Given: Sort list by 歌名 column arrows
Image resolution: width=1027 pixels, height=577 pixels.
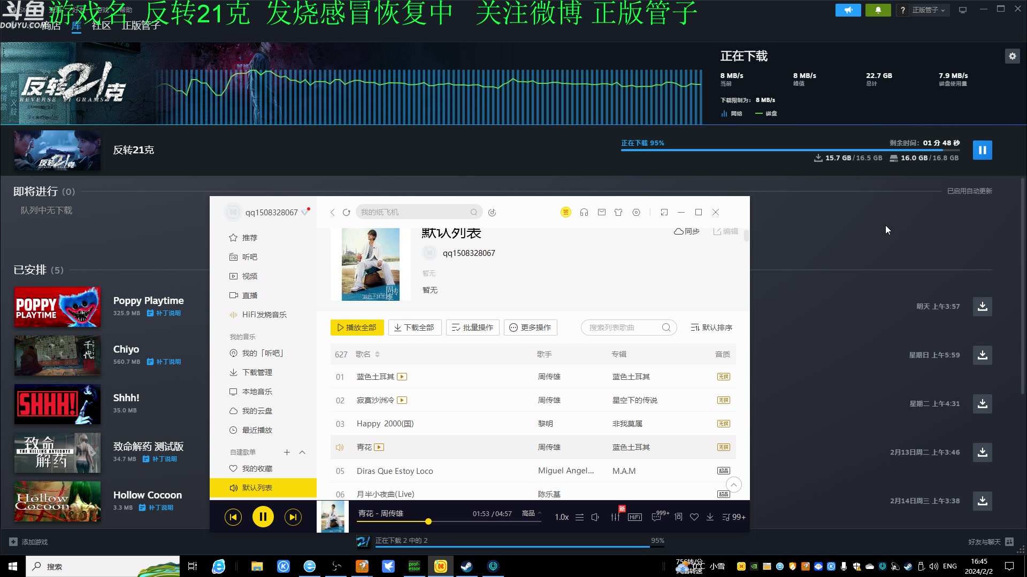Looking at the screenshot, I should pyautogui.click(x=377, y=355).
